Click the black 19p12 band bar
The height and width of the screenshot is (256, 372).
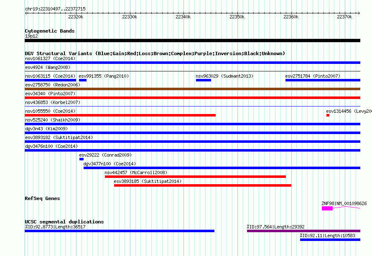[x=192, y=41]
